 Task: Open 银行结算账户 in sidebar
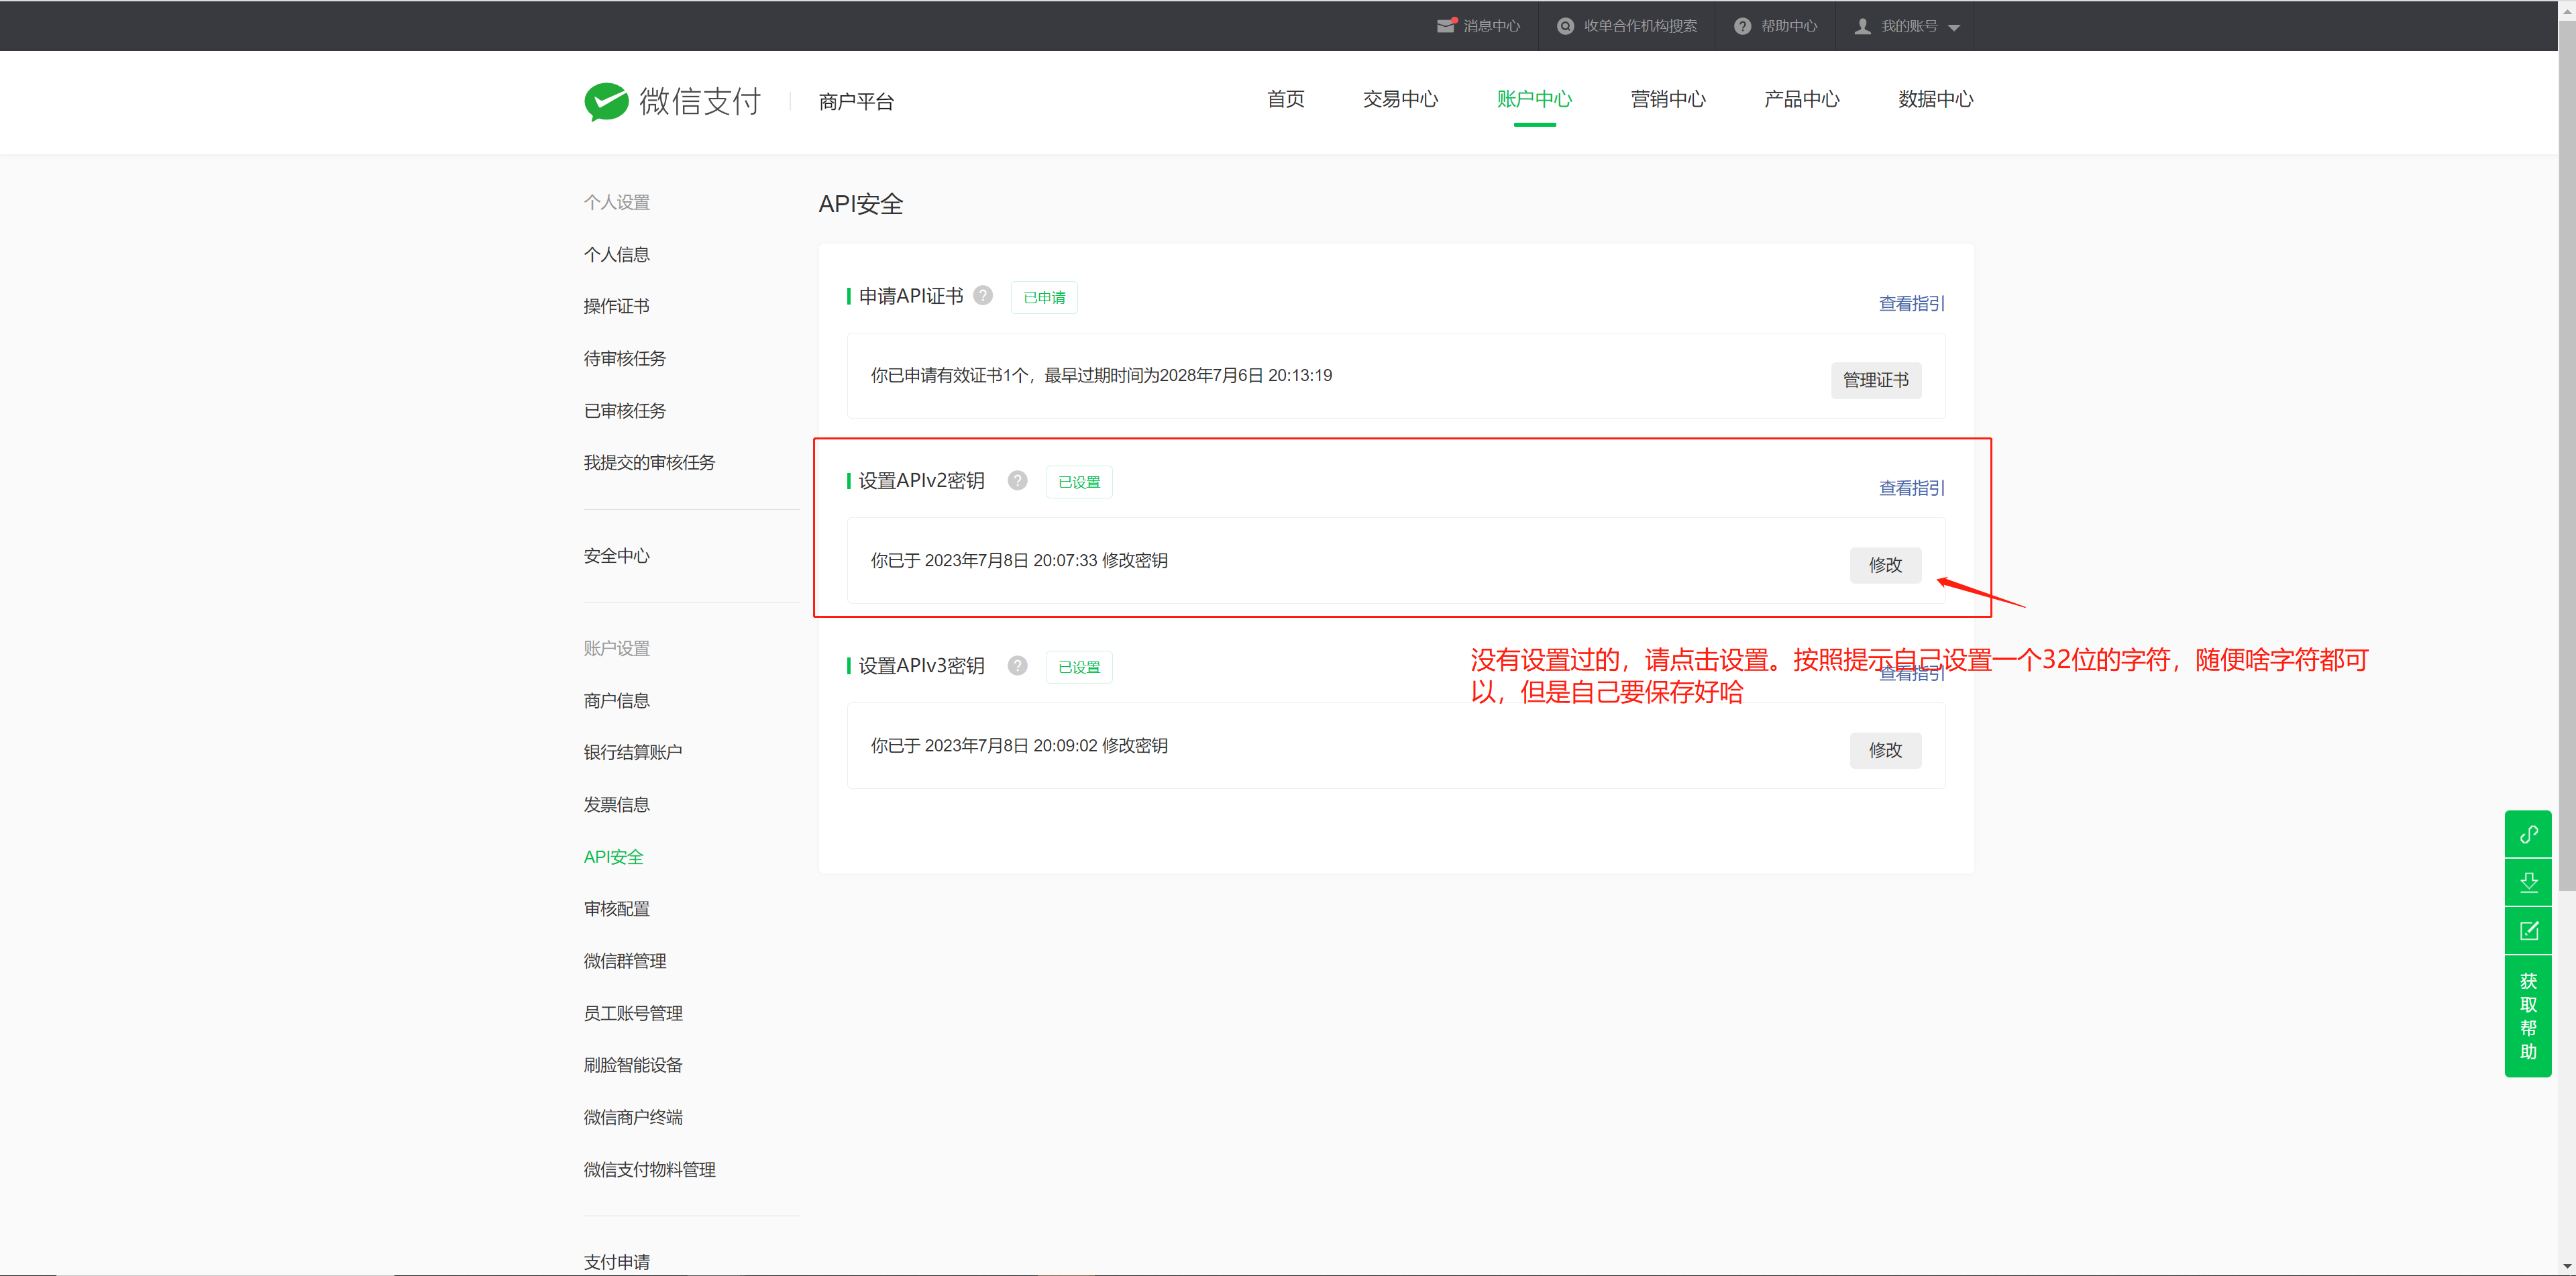[633, 752]
